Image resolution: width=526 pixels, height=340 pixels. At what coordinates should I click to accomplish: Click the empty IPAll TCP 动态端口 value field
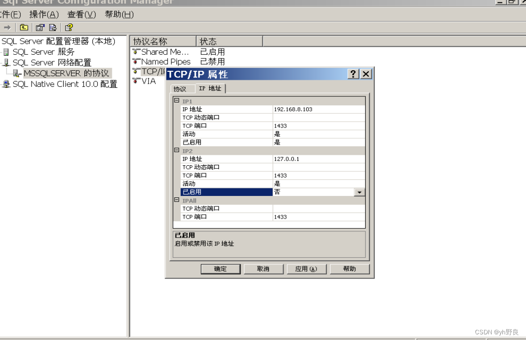pos(319,208)
